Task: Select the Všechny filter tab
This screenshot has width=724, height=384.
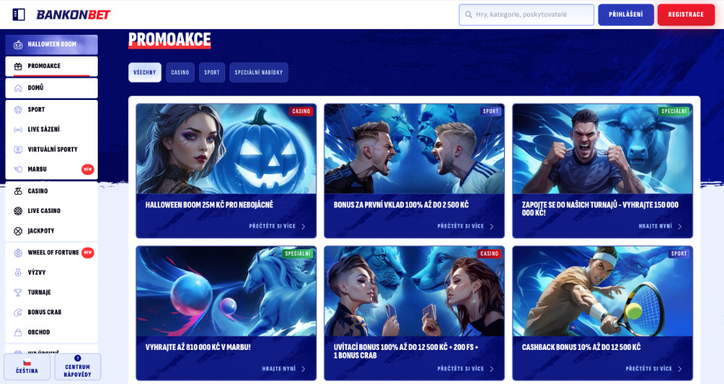Action: coord(145,72)
